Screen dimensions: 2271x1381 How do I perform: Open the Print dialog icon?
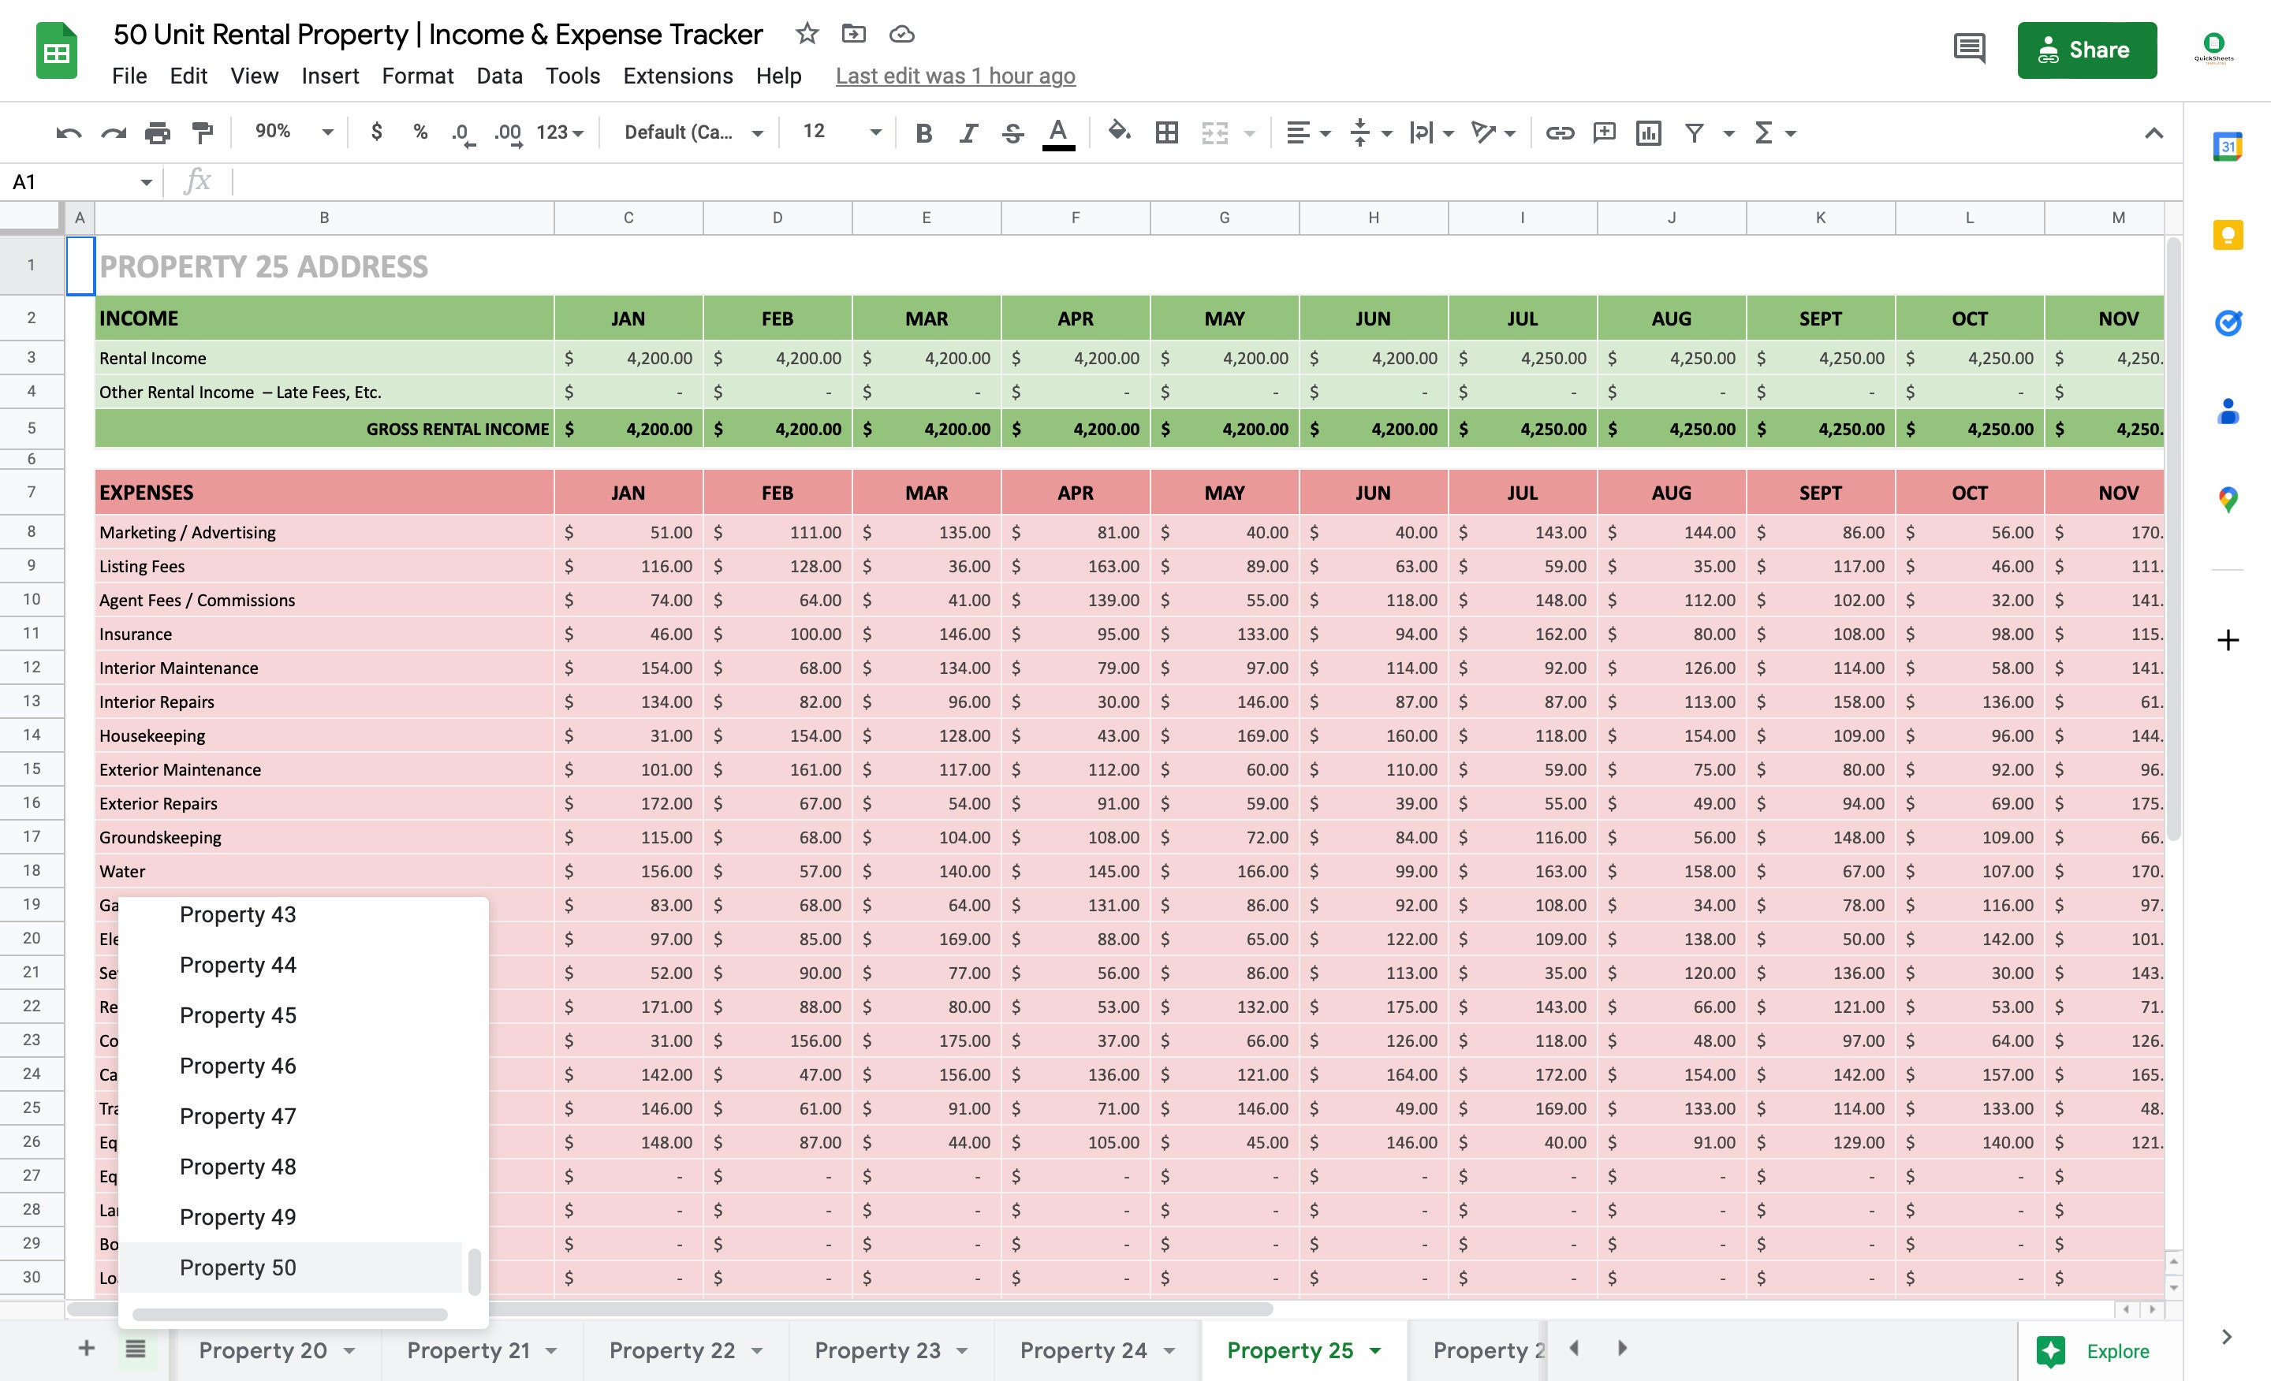[x=156, y=132]
